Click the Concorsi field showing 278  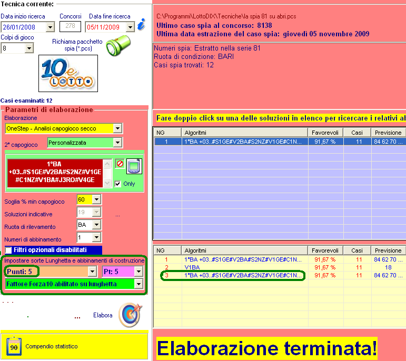coord(70,26)
